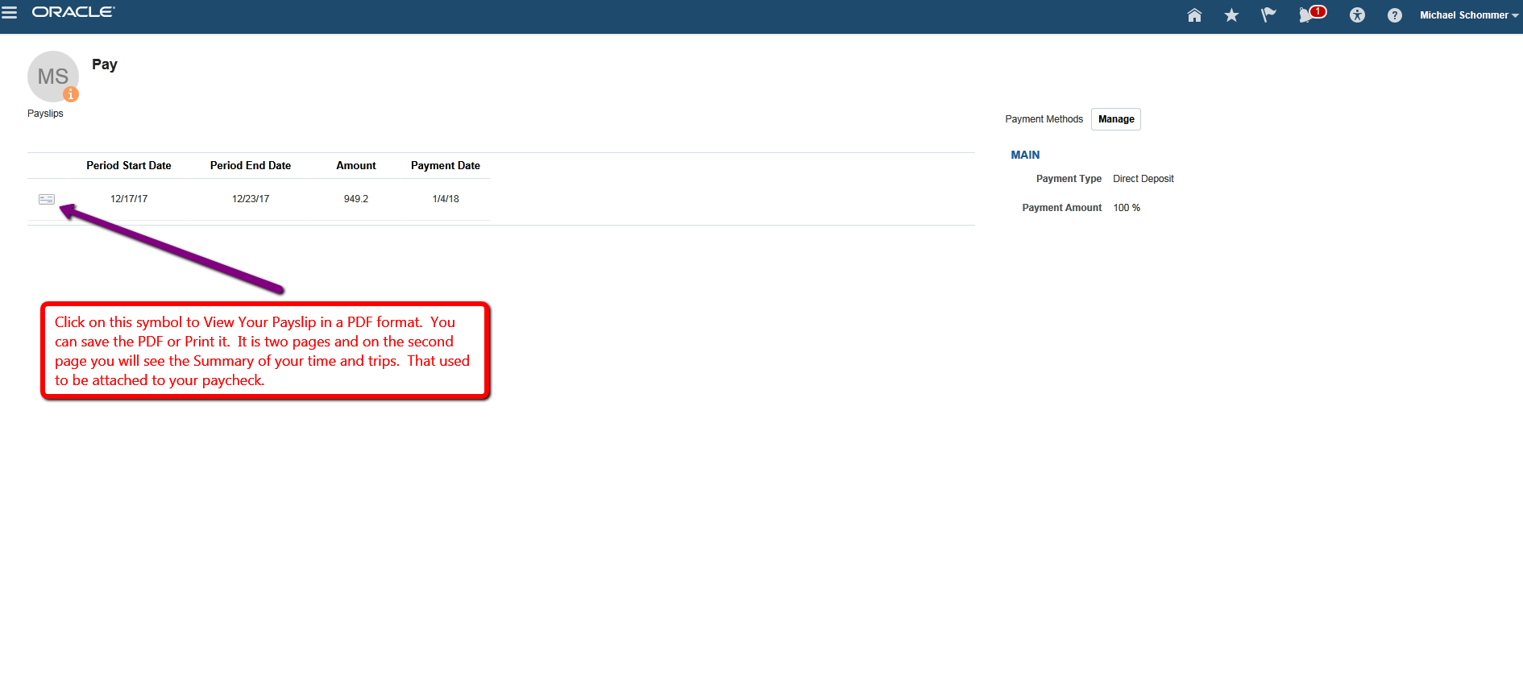Click the orange info badge on avatar
This screenshot has width=1523, height=680.
pyautogui.click(x=71, y=94)
